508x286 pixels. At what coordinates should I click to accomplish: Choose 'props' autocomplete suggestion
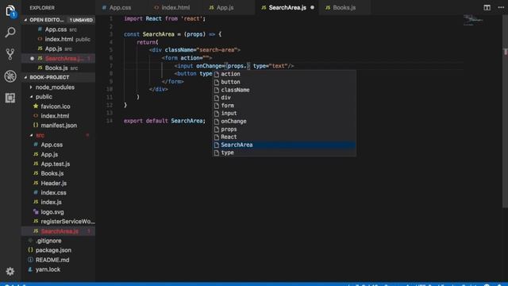(284, 129)
